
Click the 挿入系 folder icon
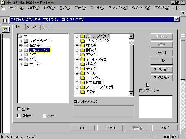click(82, 45)
